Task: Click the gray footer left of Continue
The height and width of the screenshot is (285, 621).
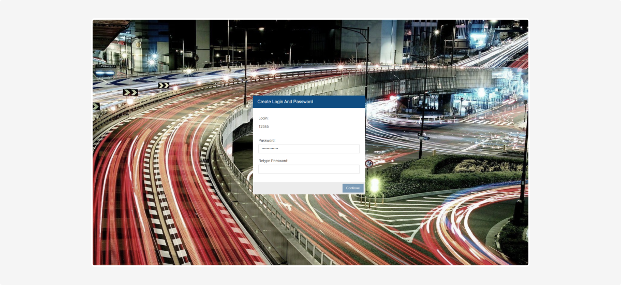Action: click(x=295, y=188)
